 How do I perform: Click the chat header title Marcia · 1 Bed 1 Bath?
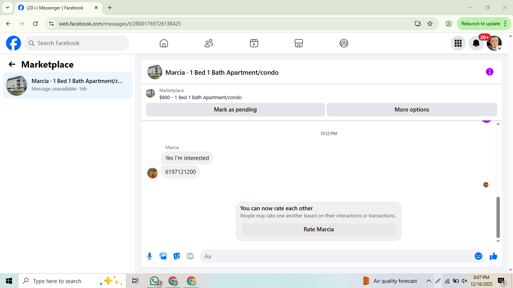pyautogui.click(x=222, y=72)
